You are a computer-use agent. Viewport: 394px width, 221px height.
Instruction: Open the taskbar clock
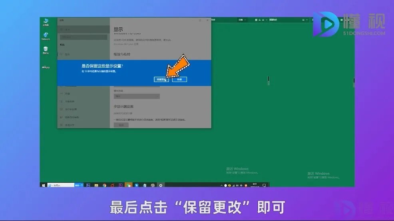coord(255,185)
